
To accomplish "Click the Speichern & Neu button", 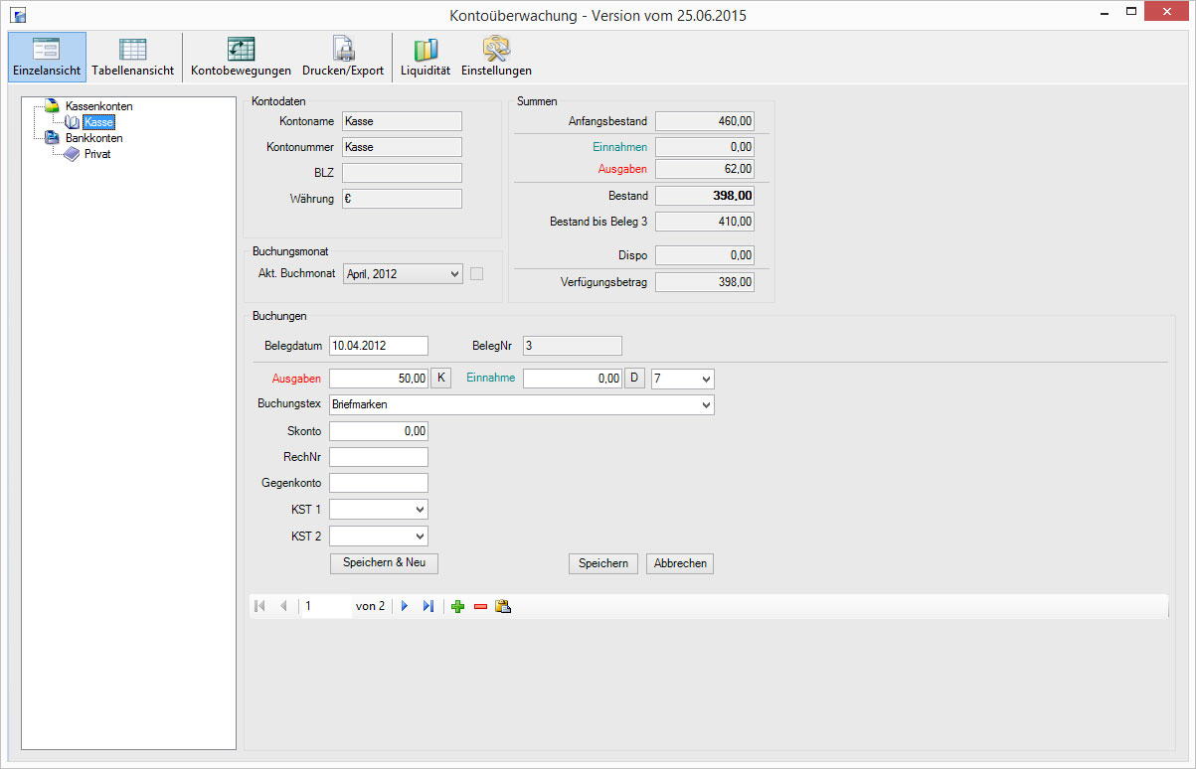I will pos(384,563).
